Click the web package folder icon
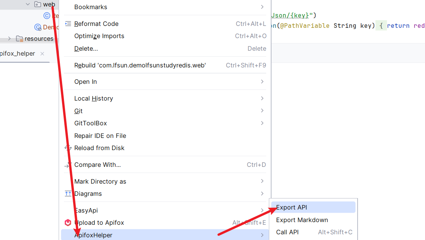This screenshot has width=425, height=240. [x=37, y=5]
